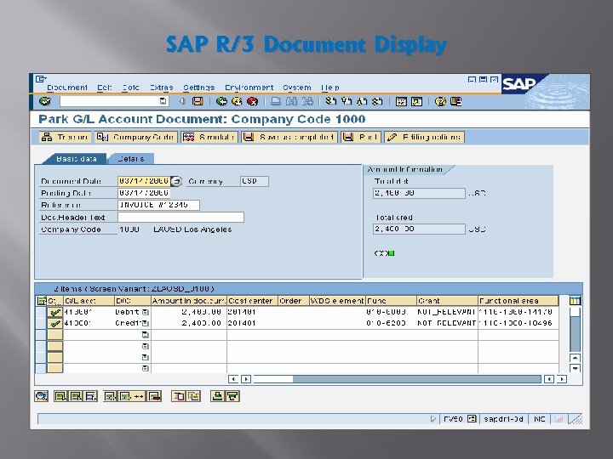Click the select-all icon in table header corner
613x459 pixels.
41,301
